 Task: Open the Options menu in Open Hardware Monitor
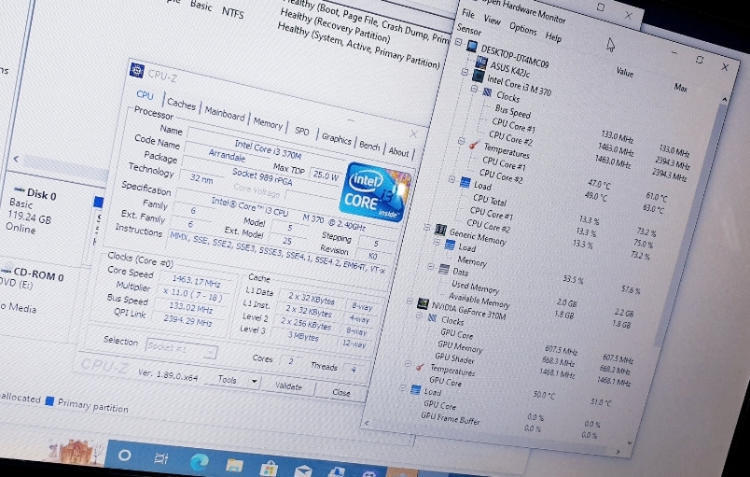coord(522,29)
